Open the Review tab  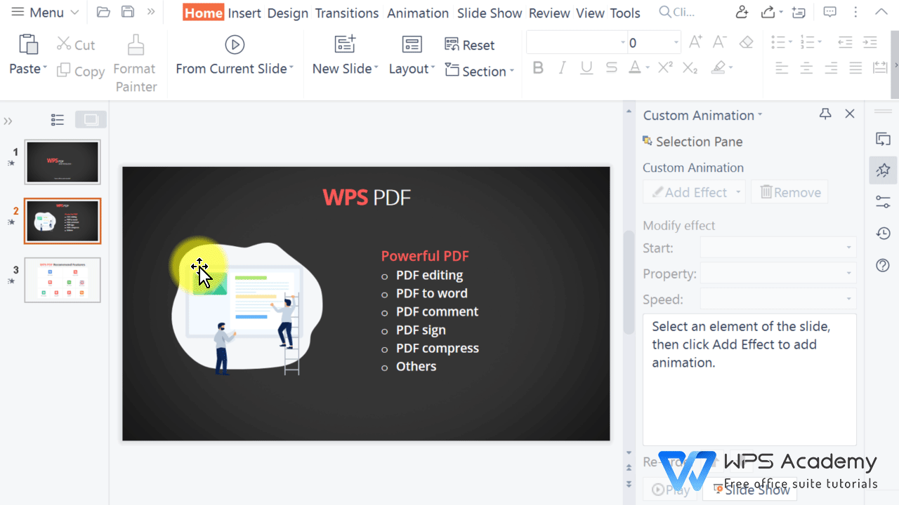(x=549, y=13)
